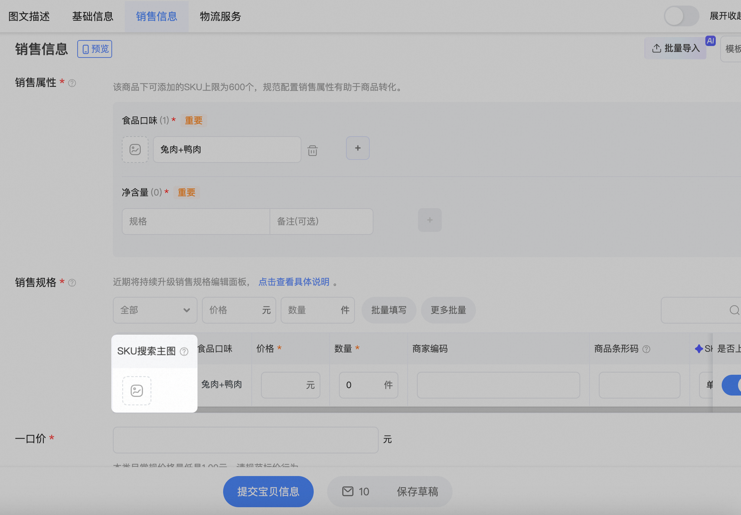
Task: Click the 预览 preview button
Action: [x=95, y=49]
